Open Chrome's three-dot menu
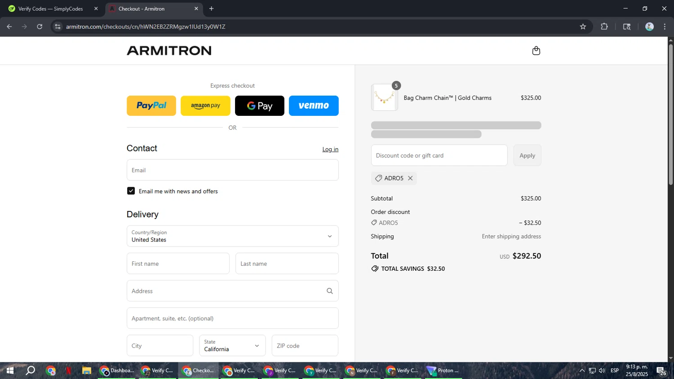 (x=665, y=26)
